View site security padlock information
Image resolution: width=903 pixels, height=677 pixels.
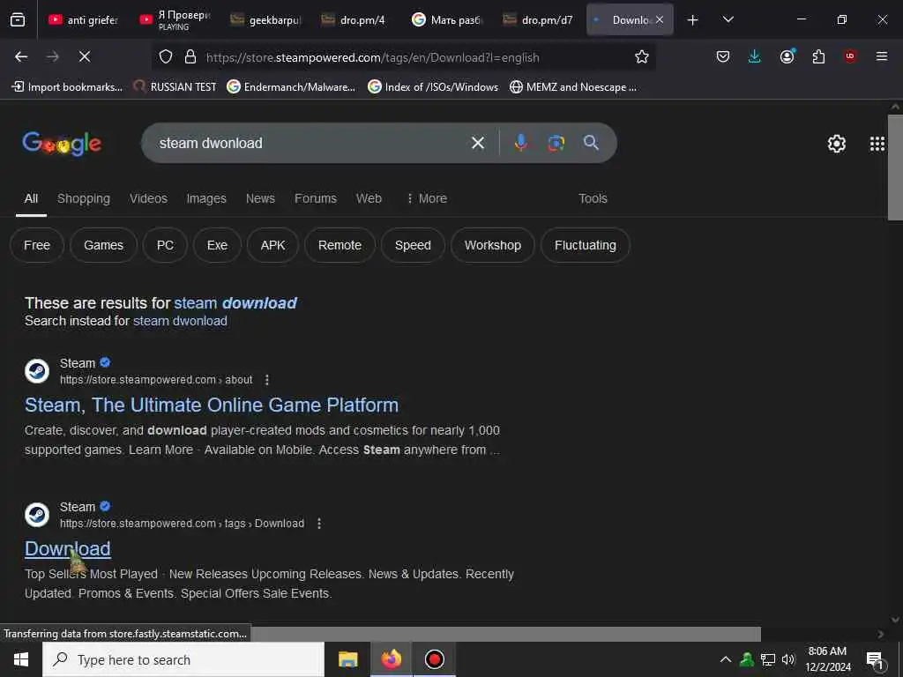(190, 57)
